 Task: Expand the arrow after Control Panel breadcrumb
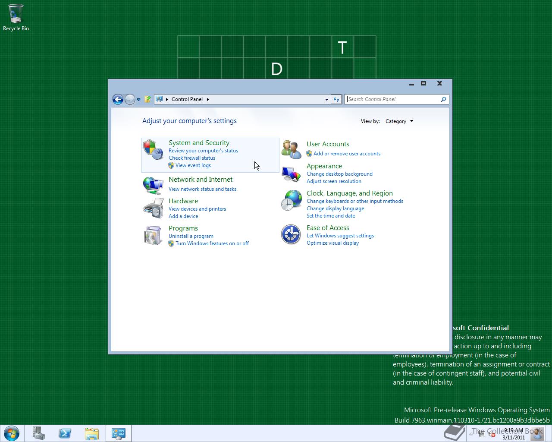click(207, 99)
